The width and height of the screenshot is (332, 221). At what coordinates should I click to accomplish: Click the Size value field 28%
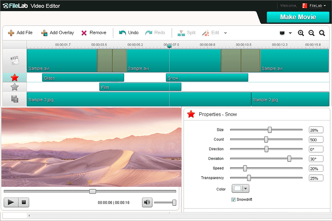316,130
